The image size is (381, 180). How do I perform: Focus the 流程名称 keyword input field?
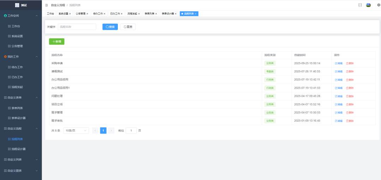click(77, 27)
